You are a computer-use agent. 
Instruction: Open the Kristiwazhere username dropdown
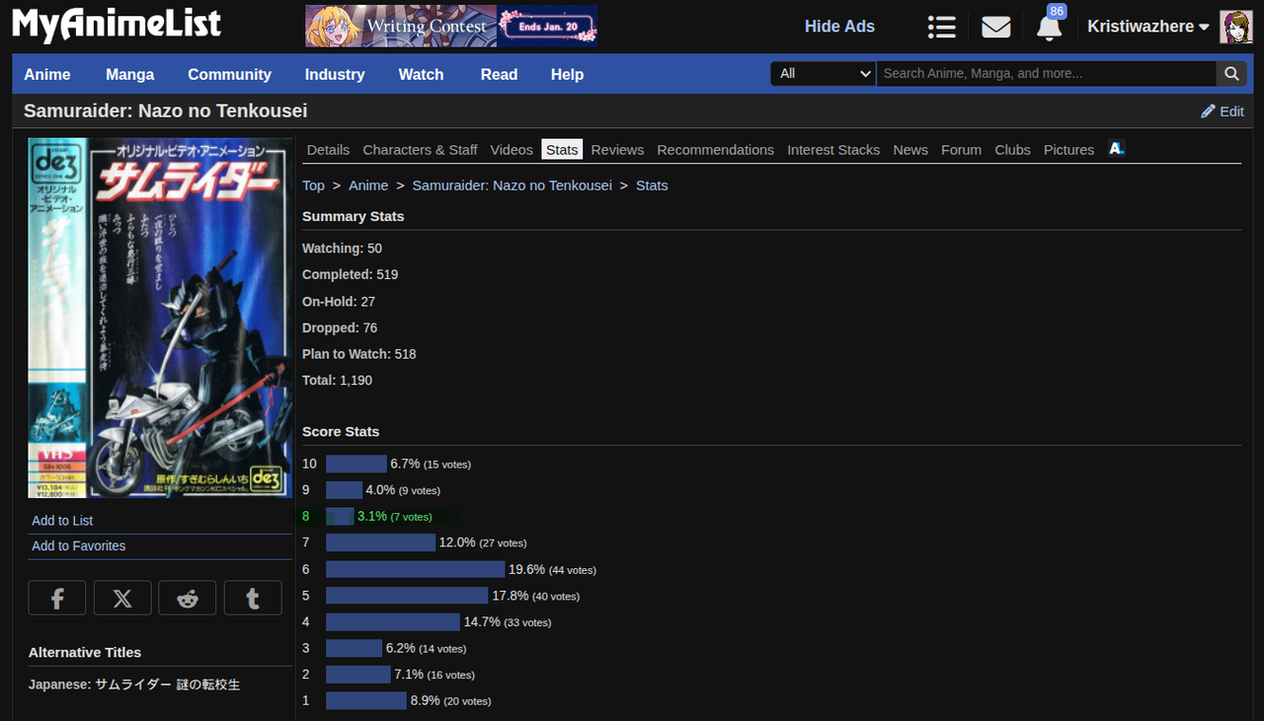coord(1148,27)
